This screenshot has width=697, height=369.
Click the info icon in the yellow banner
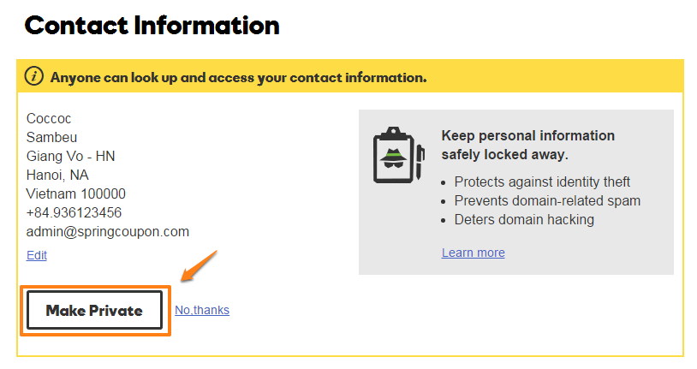tap(33, 76)
